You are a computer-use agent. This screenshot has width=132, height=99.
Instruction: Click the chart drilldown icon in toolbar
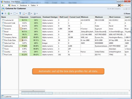click(35, 14)
